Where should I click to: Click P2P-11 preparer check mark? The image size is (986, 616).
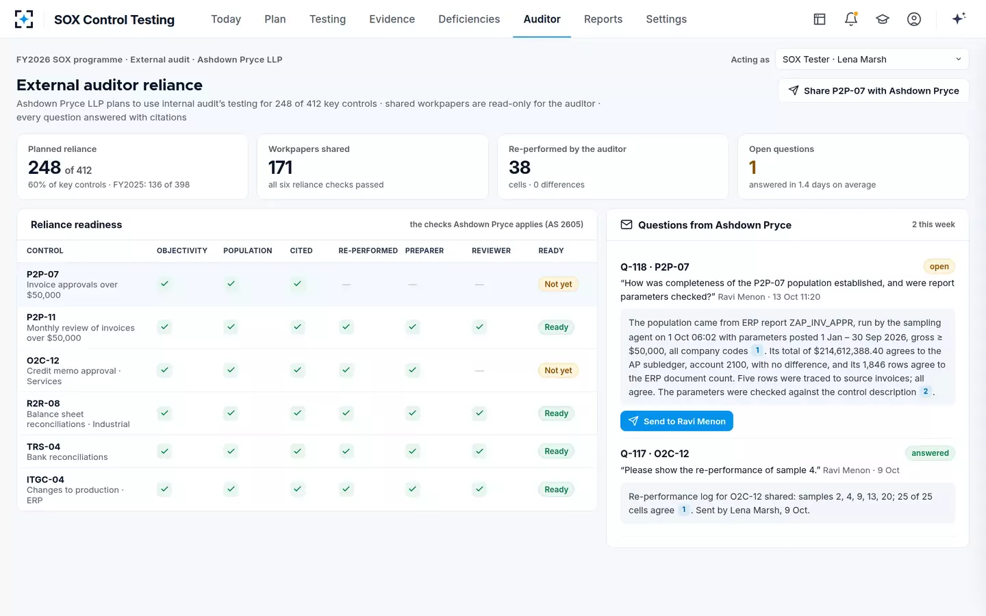pos(413,327)
